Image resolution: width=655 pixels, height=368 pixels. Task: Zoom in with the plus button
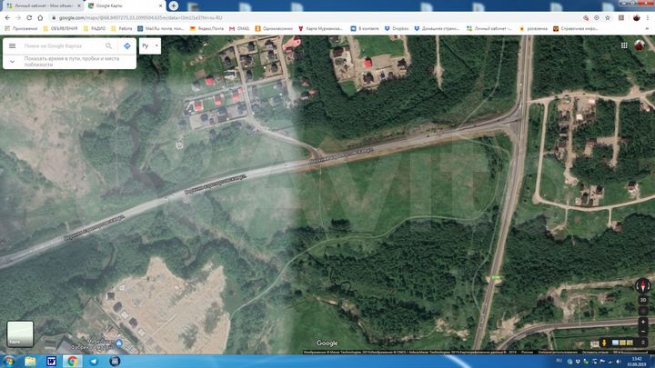pos(643,322)
